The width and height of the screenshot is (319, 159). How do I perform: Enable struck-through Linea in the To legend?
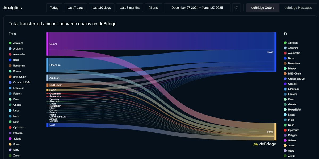click(x=289, y=115)
